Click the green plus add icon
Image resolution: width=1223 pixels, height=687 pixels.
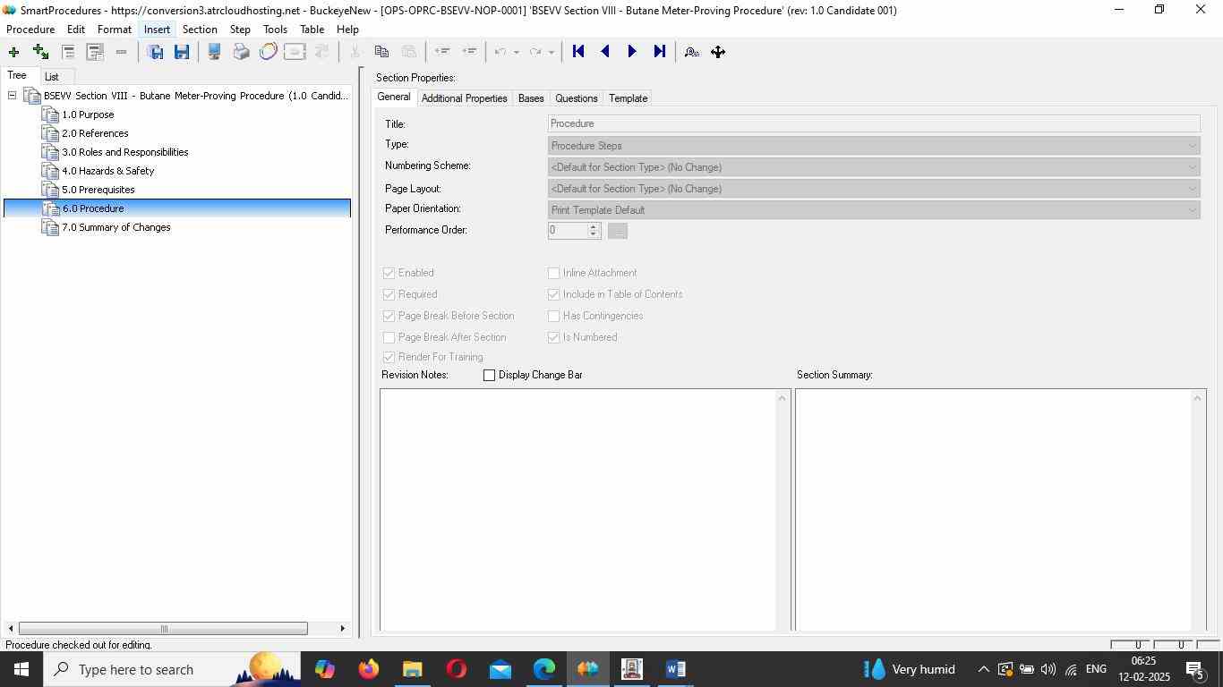click(13, 52)
